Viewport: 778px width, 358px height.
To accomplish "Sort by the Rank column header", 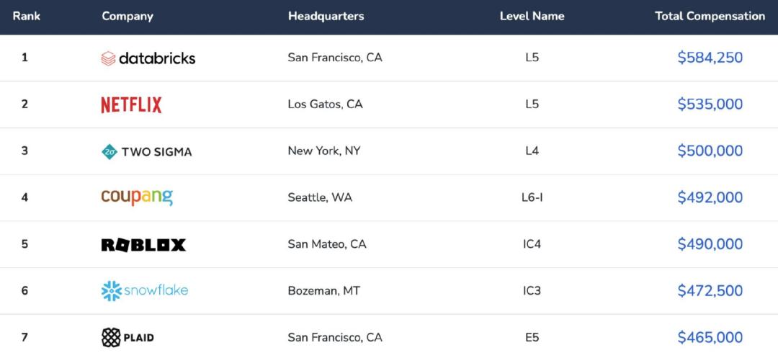I will point(27,16).
